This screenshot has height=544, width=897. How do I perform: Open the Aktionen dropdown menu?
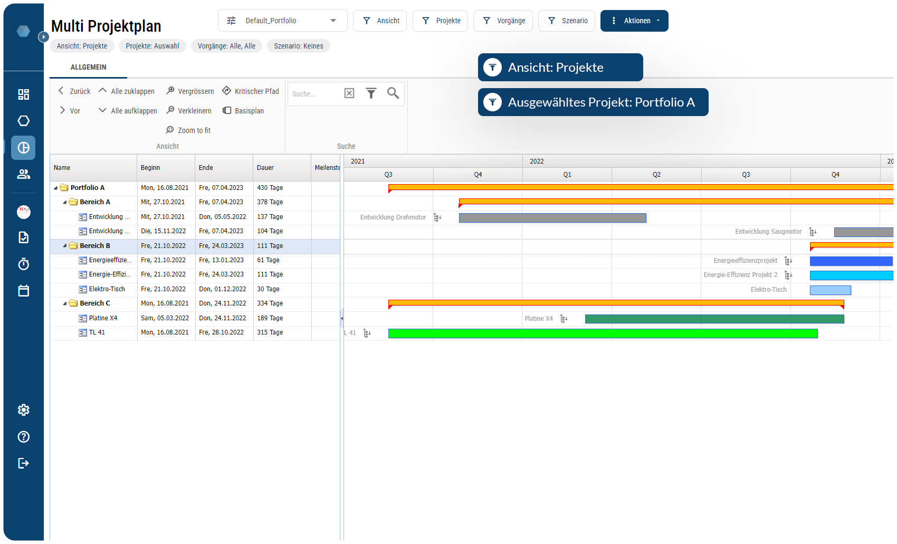pos(634,21)
